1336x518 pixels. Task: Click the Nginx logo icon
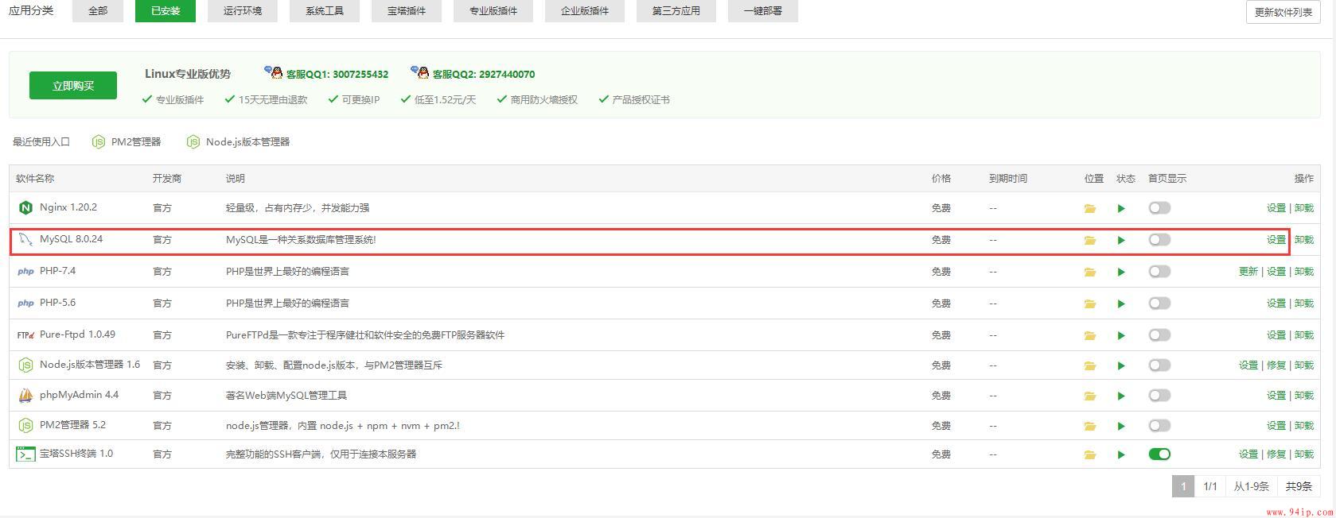[x=25, y=208]
